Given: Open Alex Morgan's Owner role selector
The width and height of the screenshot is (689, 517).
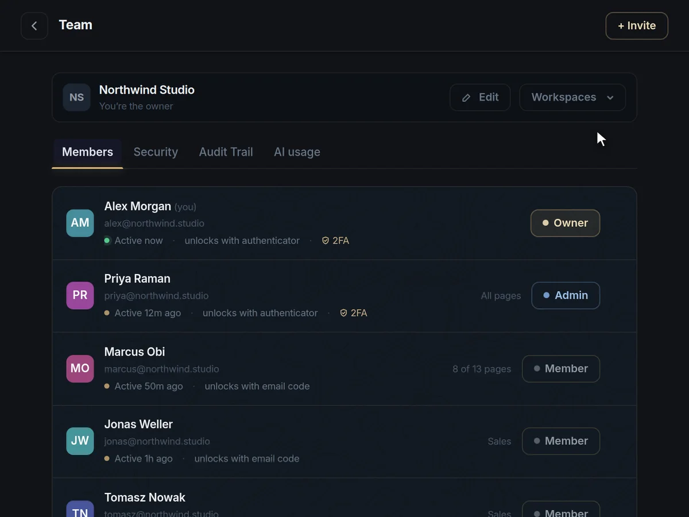Looking at the screenshot, I should 565,223.
